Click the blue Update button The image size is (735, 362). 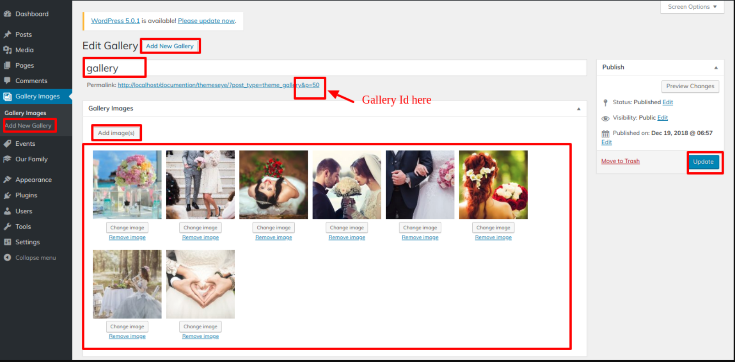coord(703,162)
